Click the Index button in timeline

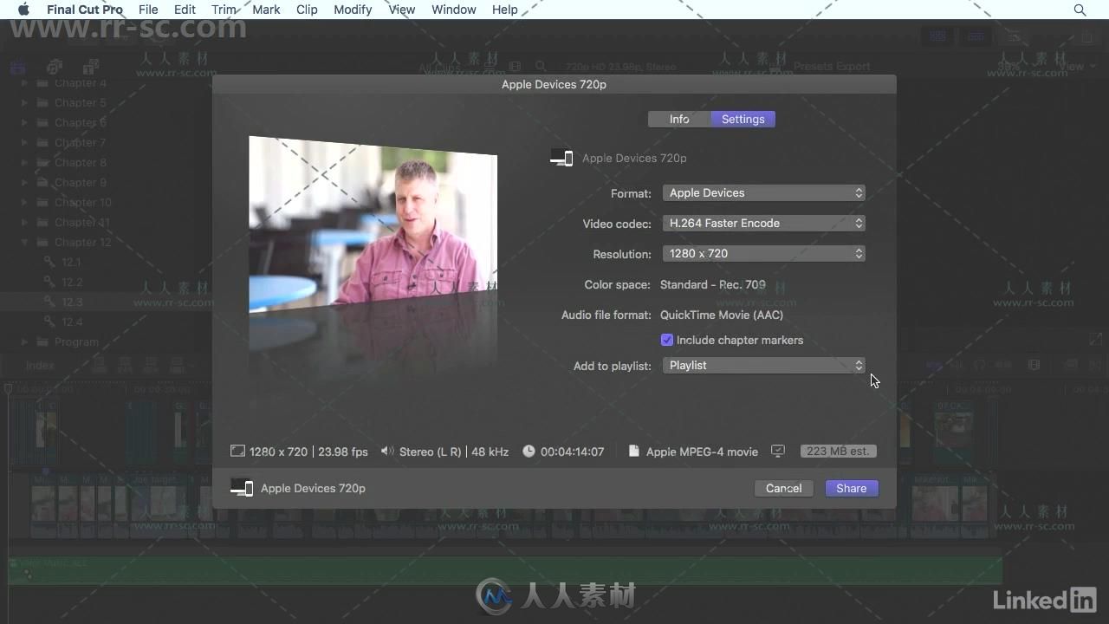pos(39,365)
